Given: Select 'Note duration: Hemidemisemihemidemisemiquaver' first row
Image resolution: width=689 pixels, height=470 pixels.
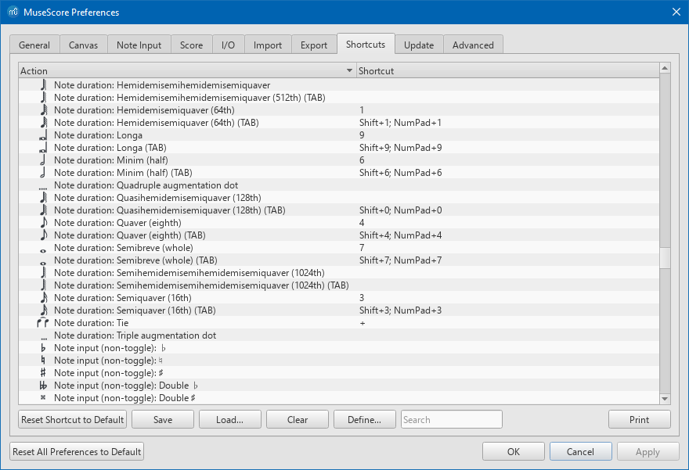Looking at the screenshot, I should [162, 85].
